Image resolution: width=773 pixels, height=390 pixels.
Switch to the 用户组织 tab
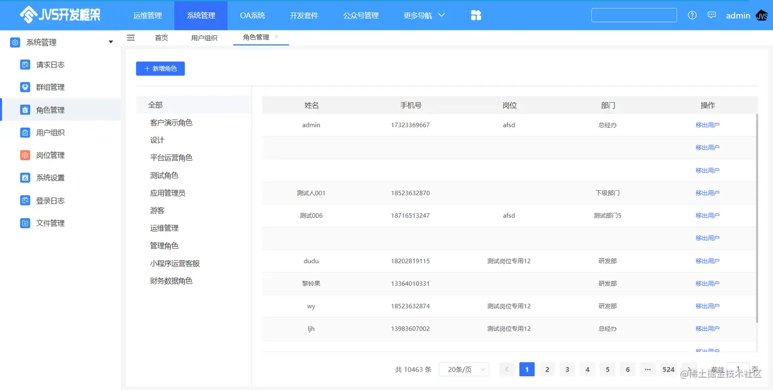tap(204, 38)
